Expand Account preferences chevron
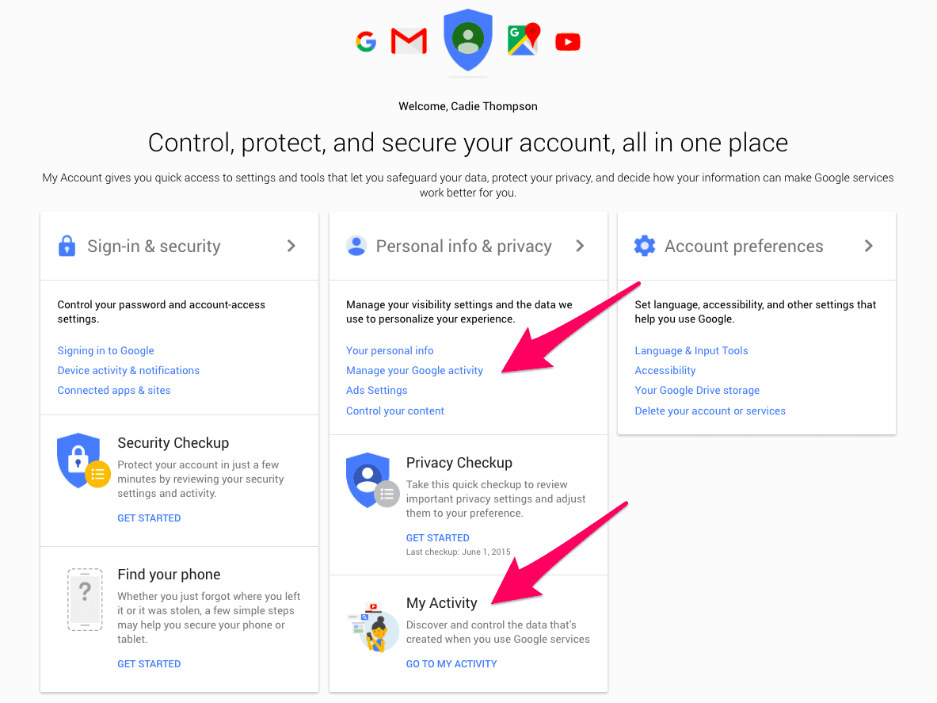This screenshot has height=703, width=937. (x=869, y=246)
